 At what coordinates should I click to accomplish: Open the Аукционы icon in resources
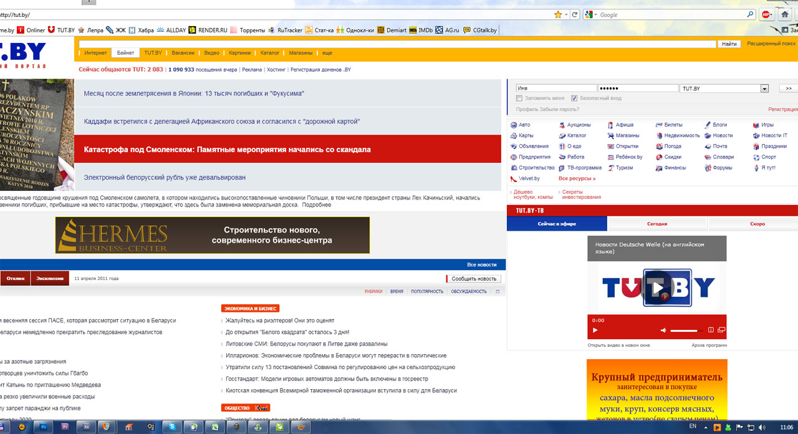[x=562, y=125]
